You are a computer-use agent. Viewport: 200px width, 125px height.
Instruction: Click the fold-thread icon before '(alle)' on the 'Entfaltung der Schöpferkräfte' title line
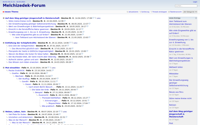pos(72,43)
